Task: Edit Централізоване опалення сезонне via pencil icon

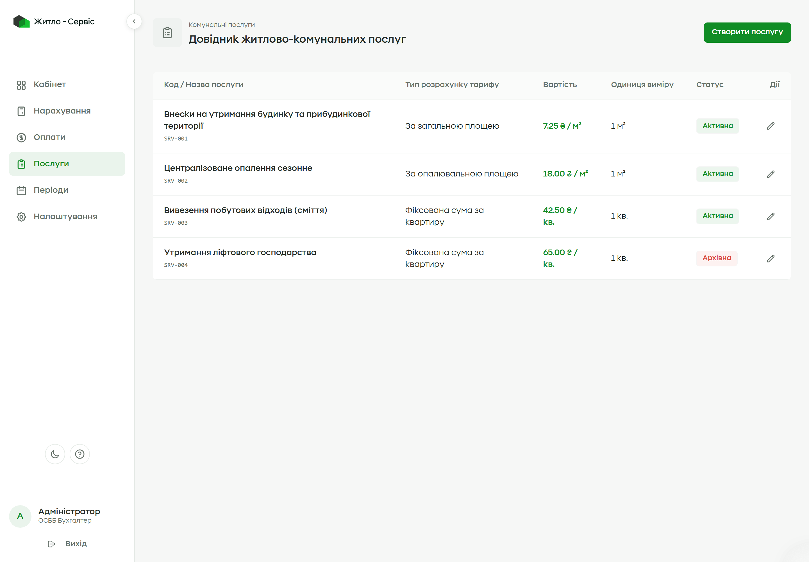Action: (771, 174)
